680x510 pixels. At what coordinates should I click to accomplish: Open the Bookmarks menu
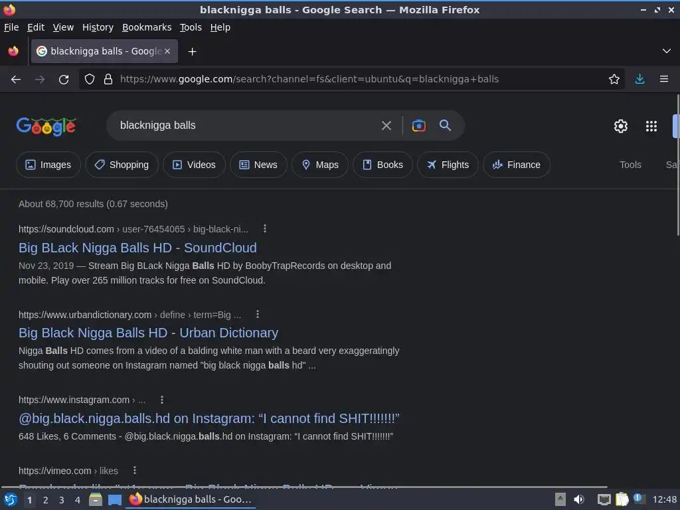147,27
